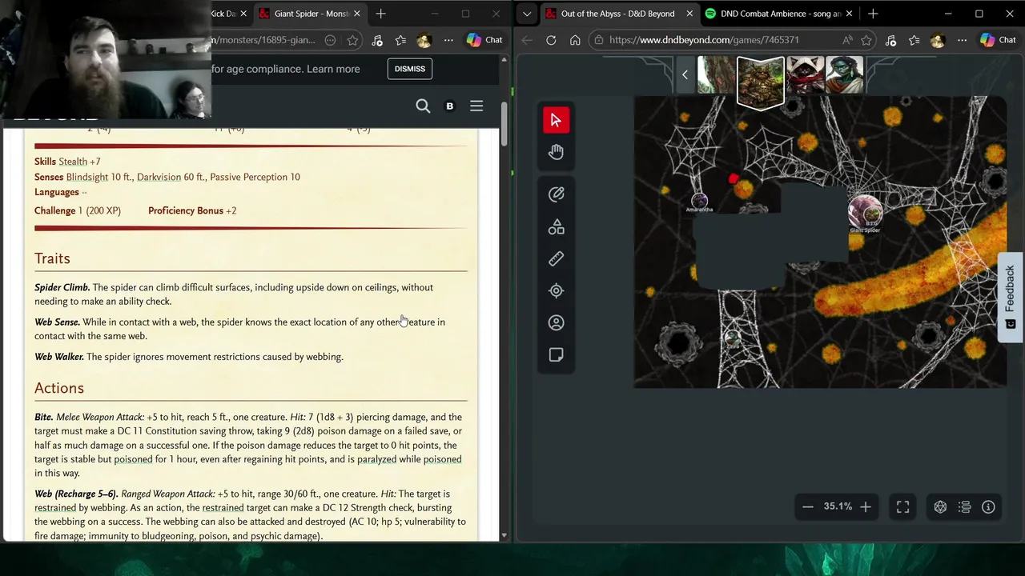Zoom in the map with plus button

point(865,506)
